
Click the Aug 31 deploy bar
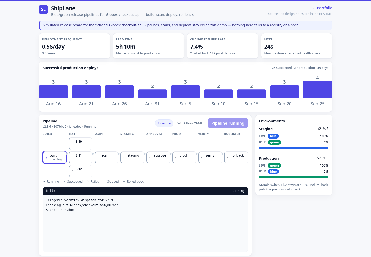click(x=153, y=94)
